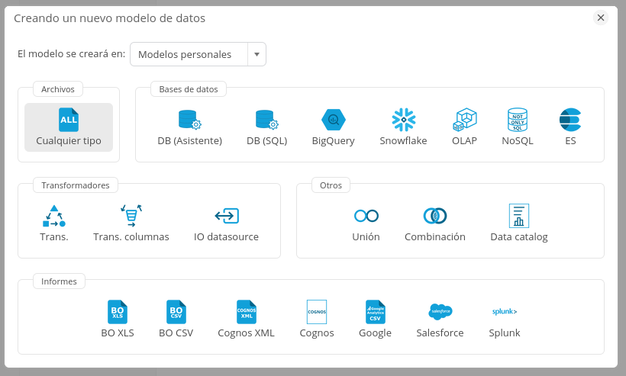Select the OLAP cube icon
This screenshot has width=626, height=376.
tap(464, 121)
